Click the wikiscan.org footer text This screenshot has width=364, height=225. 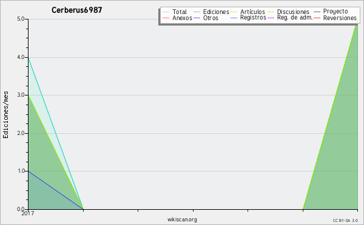[x=182, y=220]
